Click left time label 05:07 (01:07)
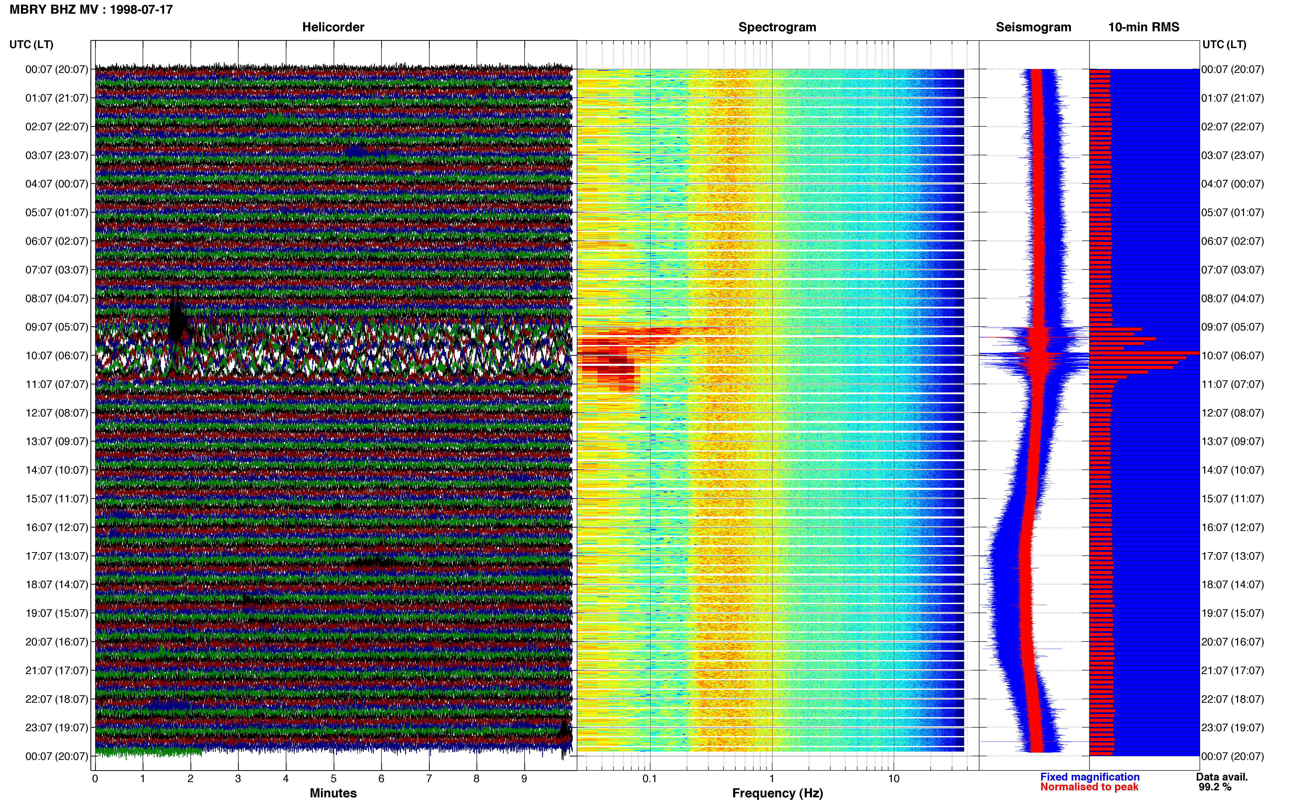This screenshot has height=811, width=1297. pos(57,212)
